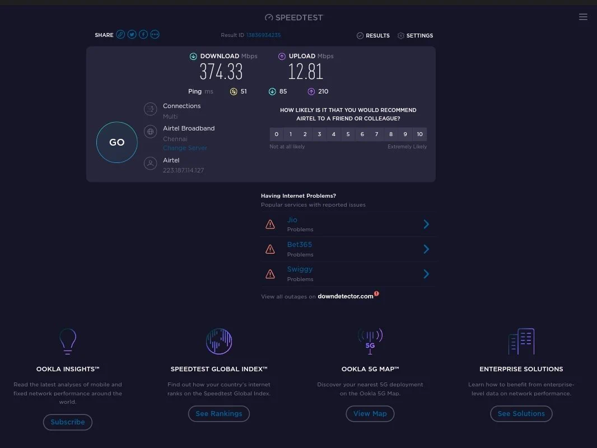Image resolution: width=597 pixels, height=448 pixels.
Task: Click the download ping icon next to 85
Action: [272, 92]
